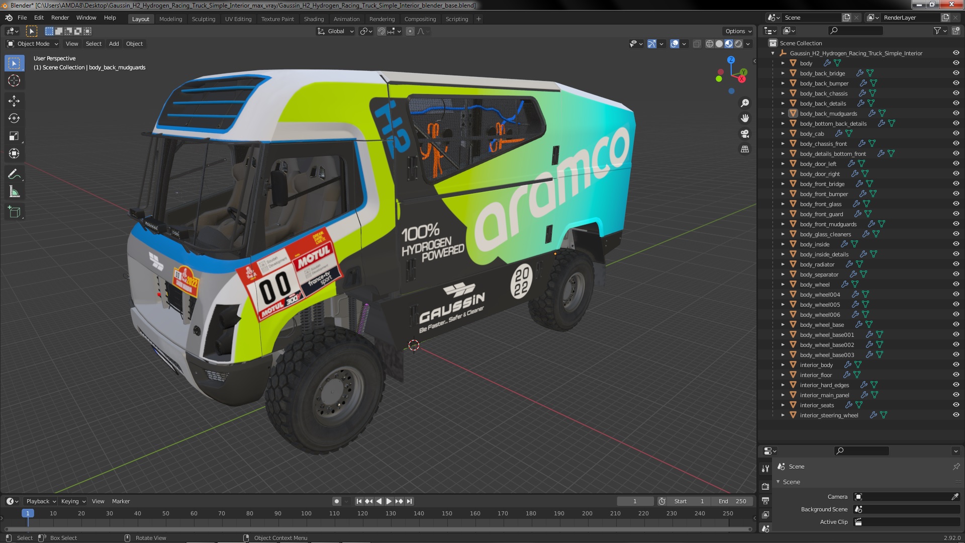Viewport: 965px width, 543px height.
Task: Select the Scale tool
Action: [x=14, y=136]
